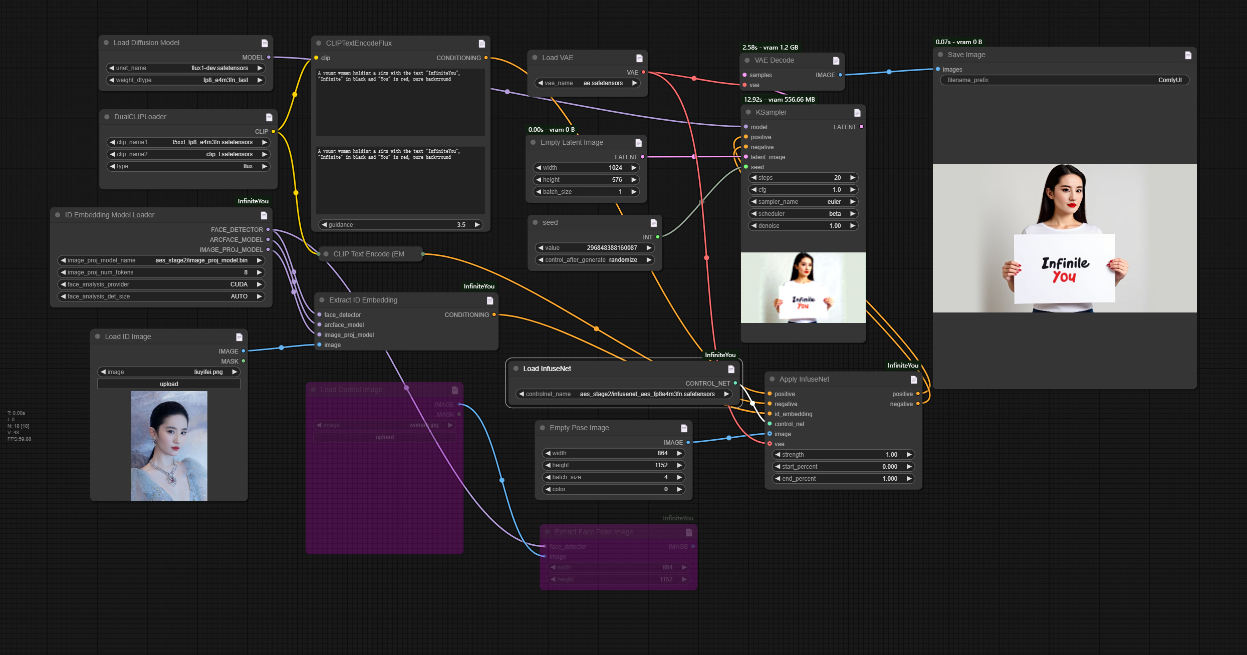1247x655 pixels.
Task: Click the upload button in Load ID Image
Action: (169, 384)
